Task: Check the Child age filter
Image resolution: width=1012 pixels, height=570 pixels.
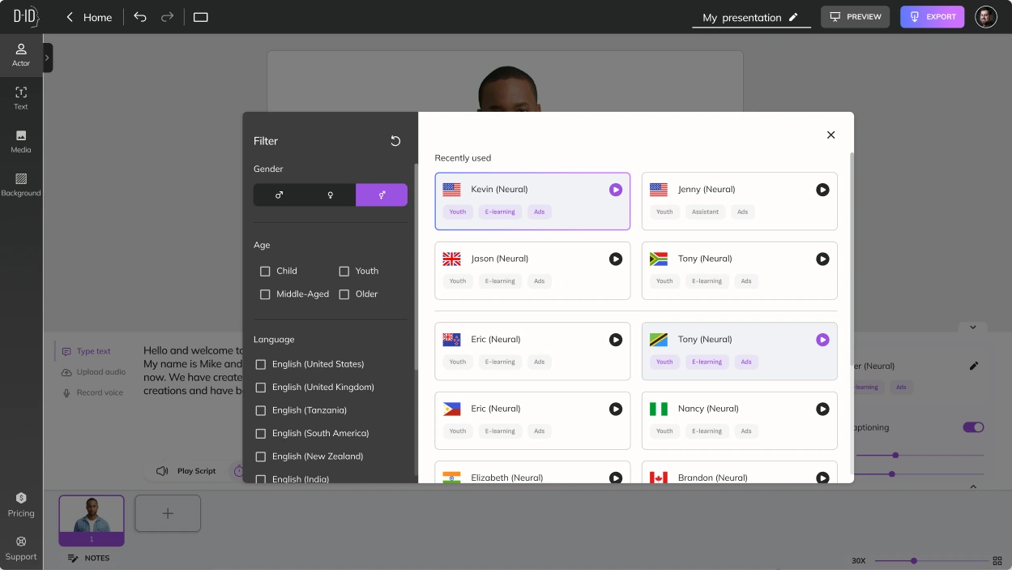Action: click(x=265, y=271)
